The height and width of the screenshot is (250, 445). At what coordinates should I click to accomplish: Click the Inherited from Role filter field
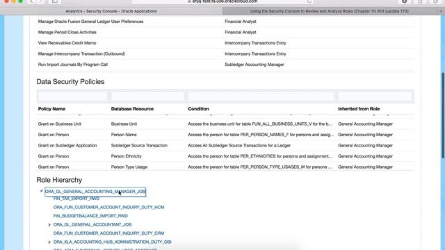[x=375, y=97]
